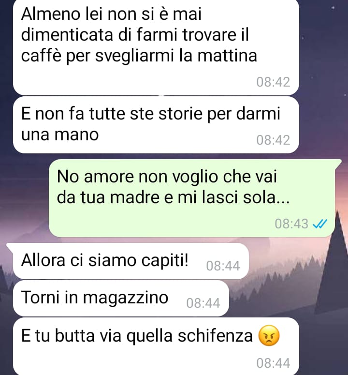
Task: Click the 08:44 time next to 'magazzino'
Action: tap(203, 303)
